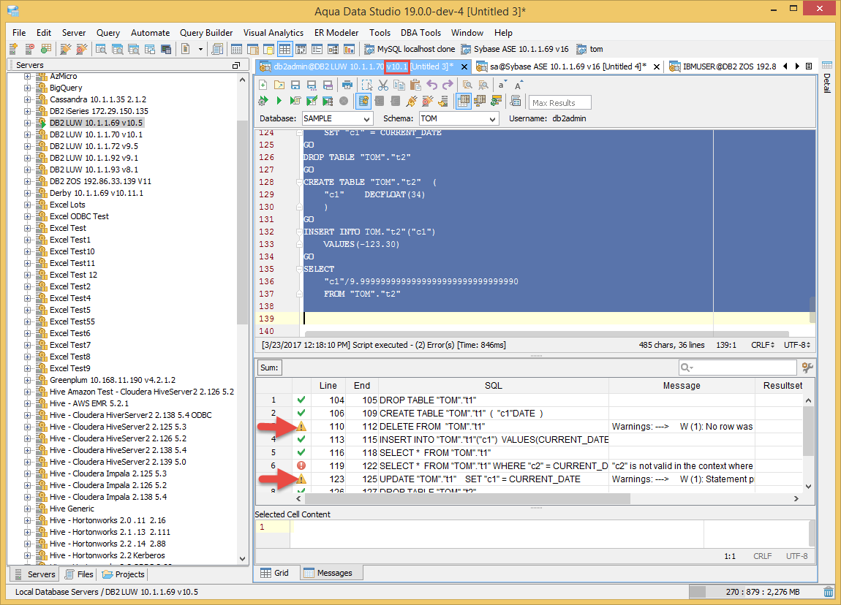Click the Copy icon in editor toolbar

[x=399, y=85]
